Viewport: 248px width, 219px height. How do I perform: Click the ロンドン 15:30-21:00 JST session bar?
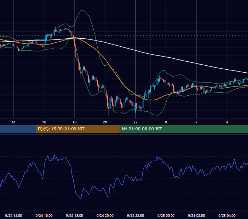tap(77, 129)
